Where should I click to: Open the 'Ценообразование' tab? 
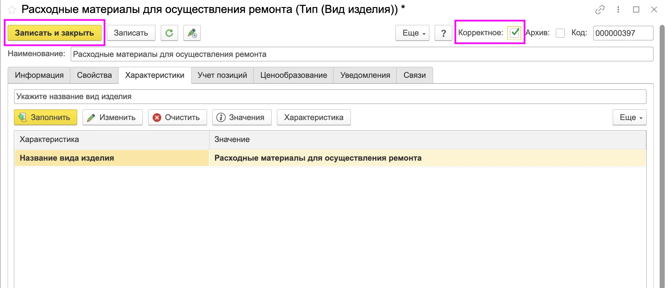[294, 75]
